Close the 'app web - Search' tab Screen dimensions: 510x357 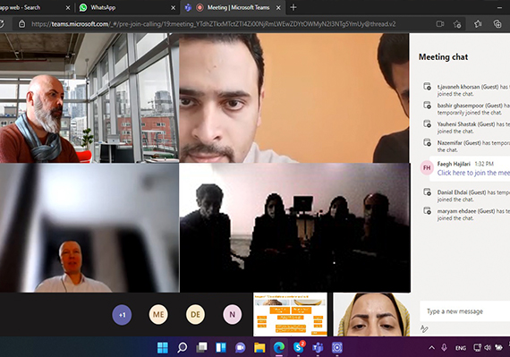(x=68, y=8)
